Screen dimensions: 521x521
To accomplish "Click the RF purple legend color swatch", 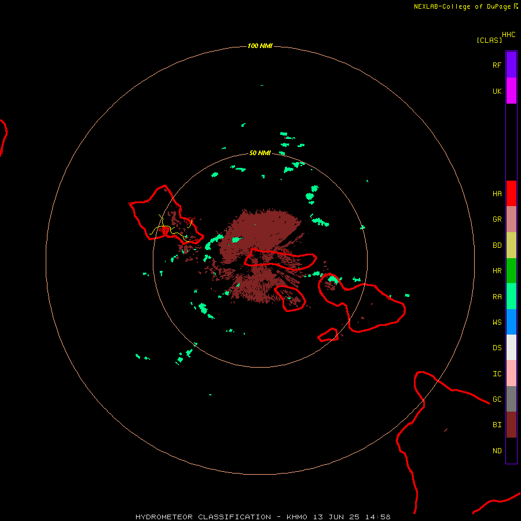I will point(511,65).
